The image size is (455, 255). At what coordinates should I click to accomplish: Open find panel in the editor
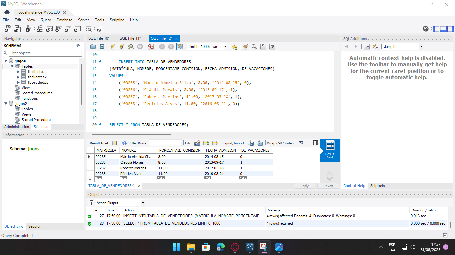click(x=254, y=47)
